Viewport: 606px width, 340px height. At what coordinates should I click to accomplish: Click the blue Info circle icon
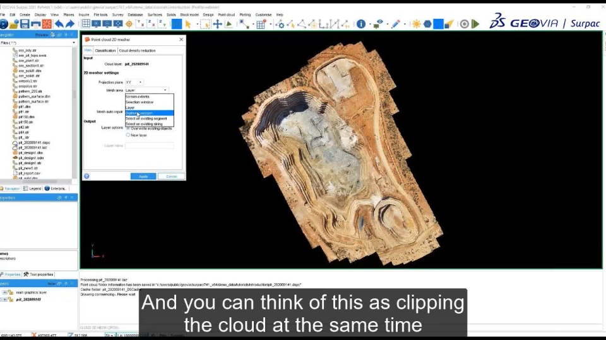click(361, 24)
